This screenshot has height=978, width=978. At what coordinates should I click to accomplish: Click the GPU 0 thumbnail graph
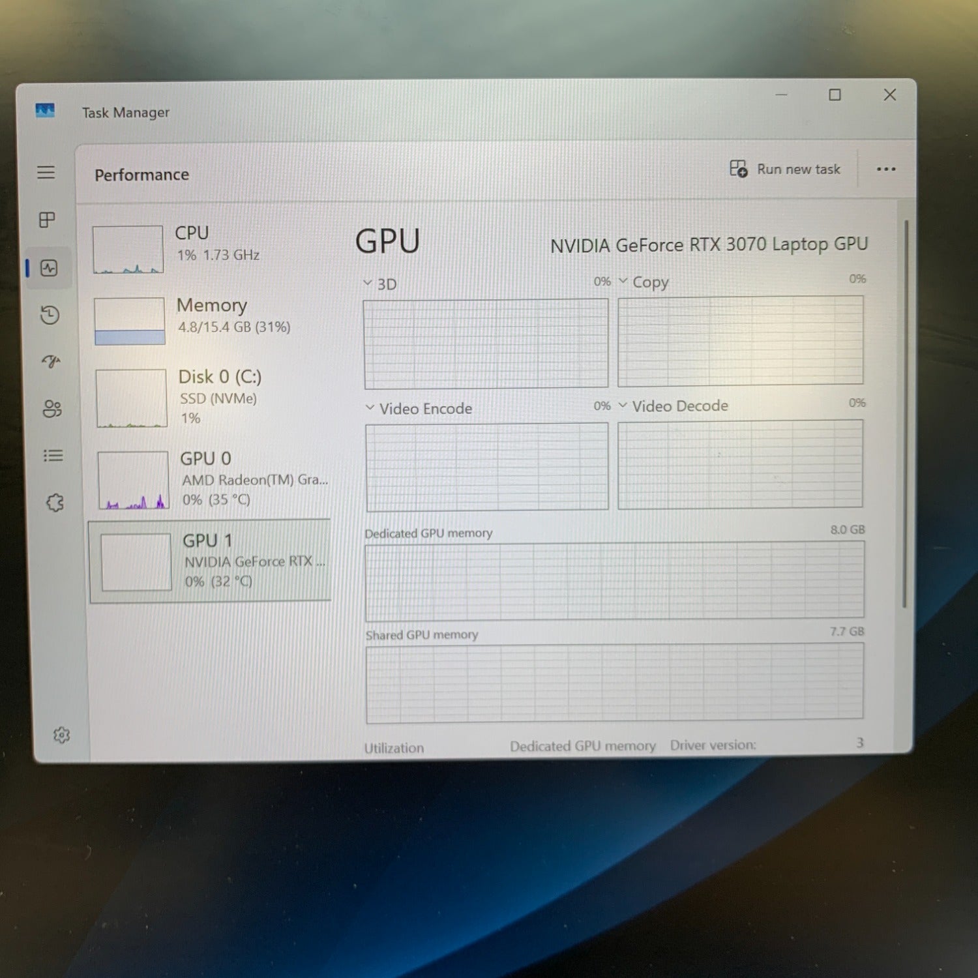click(x=133, y=480)
